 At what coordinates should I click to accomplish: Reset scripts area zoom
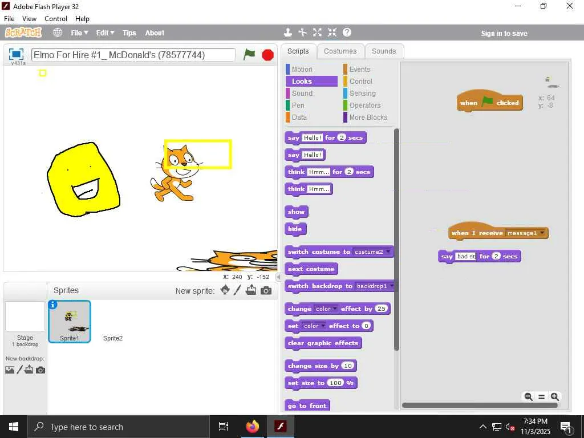542,397
